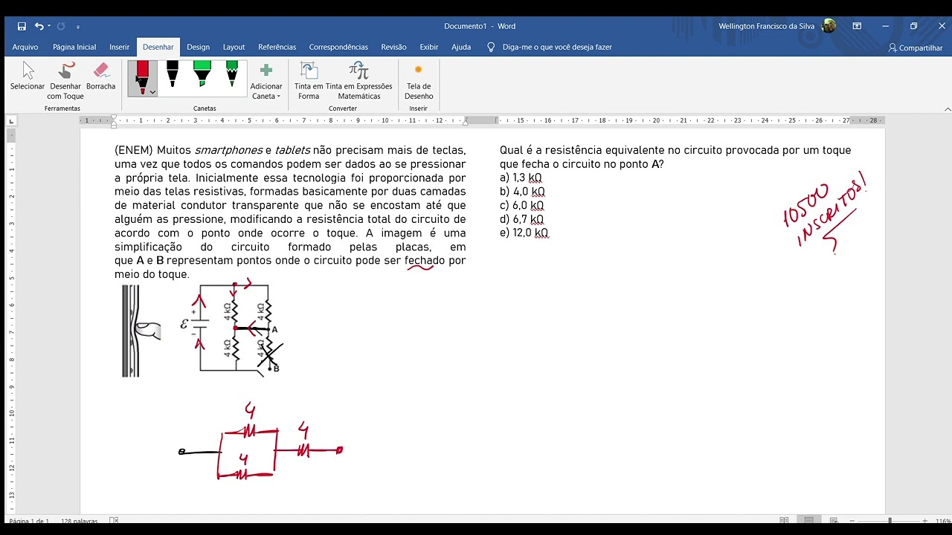Adjust the zoom slider in status bar
Viewport: 952px width, 535px height.
point(890,521)
